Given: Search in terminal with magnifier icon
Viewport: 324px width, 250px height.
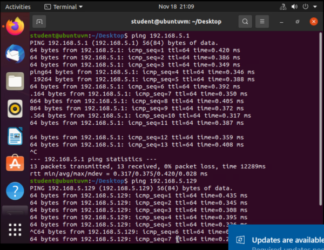Looking at the screenshot, I should click(245, 22).
